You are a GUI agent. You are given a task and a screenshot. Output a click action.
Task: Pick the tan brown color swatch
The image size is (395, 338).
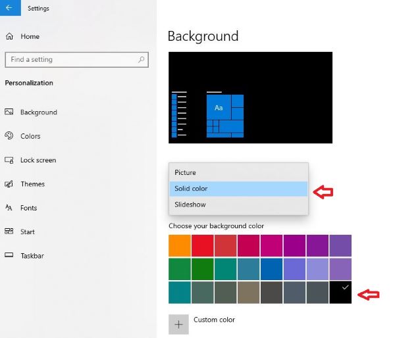click(248, 293)
